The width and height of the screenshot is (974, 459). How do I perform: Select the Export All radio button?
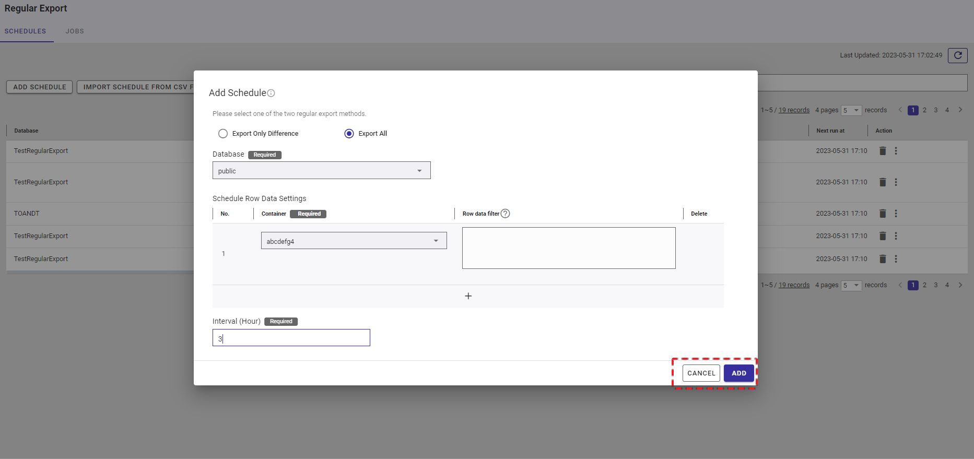click(x=349, y=134)
